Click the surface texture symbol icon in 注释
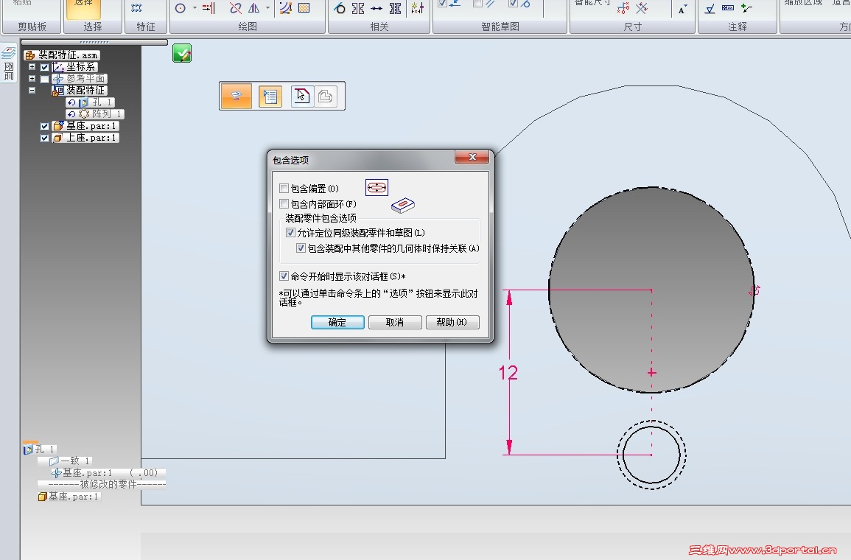This screenshot has height=560, width=851. 710,9
